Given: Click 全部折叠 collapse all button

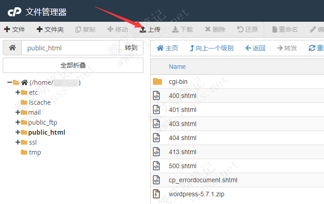Looking at the screenshot, I should click(73, 65).
